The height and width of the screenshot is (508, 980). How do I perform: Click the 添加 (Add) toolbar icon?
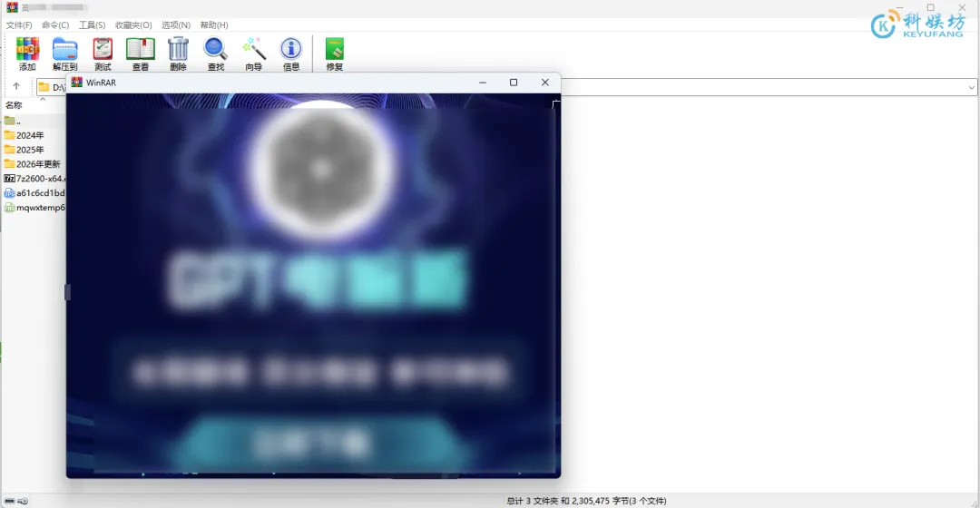[x=27, y=54]
